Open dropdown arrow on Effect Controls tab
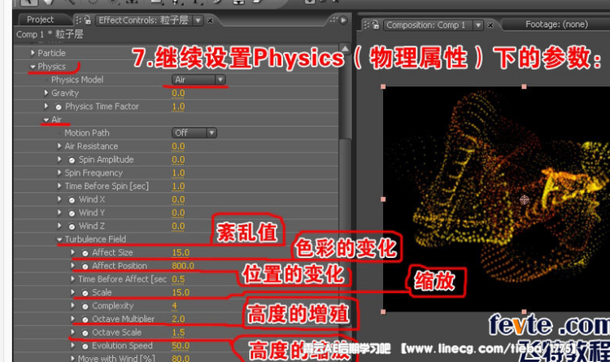 click(x=198, y=20)
